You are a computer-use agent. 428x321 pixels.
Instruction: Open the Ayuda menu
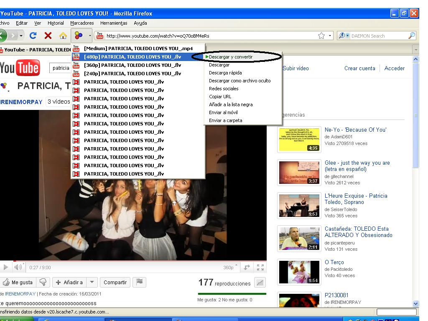(x=140, y=23)
